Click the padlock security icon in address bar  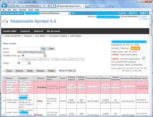(49, 6)
